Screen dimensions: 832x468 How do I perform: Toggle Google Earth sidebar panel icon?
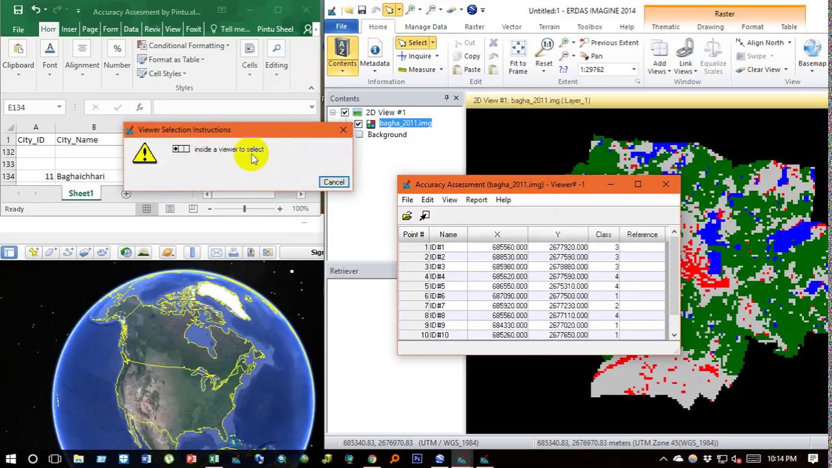point(9,252)
